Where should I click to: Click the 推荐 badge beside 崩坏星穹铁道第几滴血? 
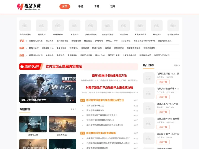tap(83, 100)
